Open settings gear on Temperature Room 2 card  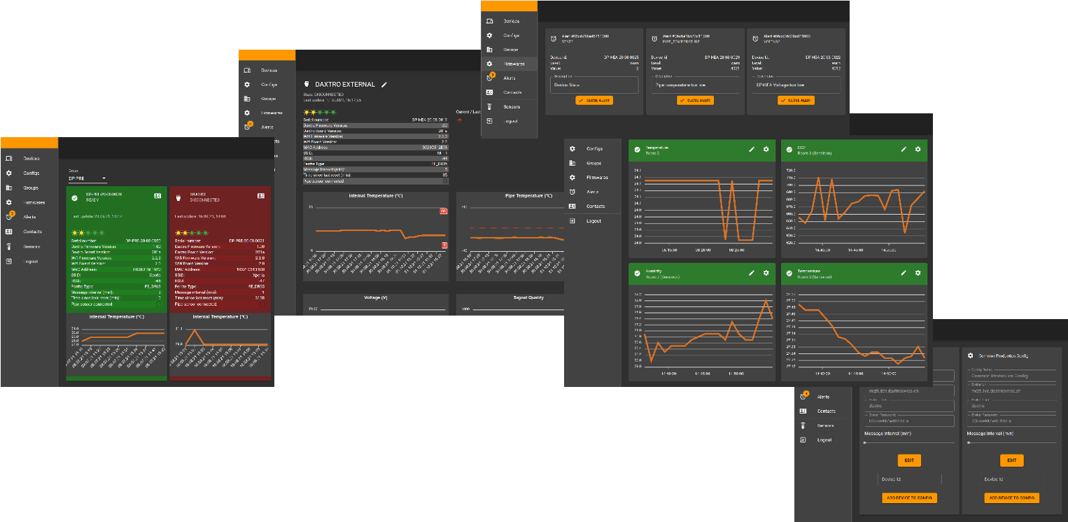pyautogui.click(x=766, y=149)
